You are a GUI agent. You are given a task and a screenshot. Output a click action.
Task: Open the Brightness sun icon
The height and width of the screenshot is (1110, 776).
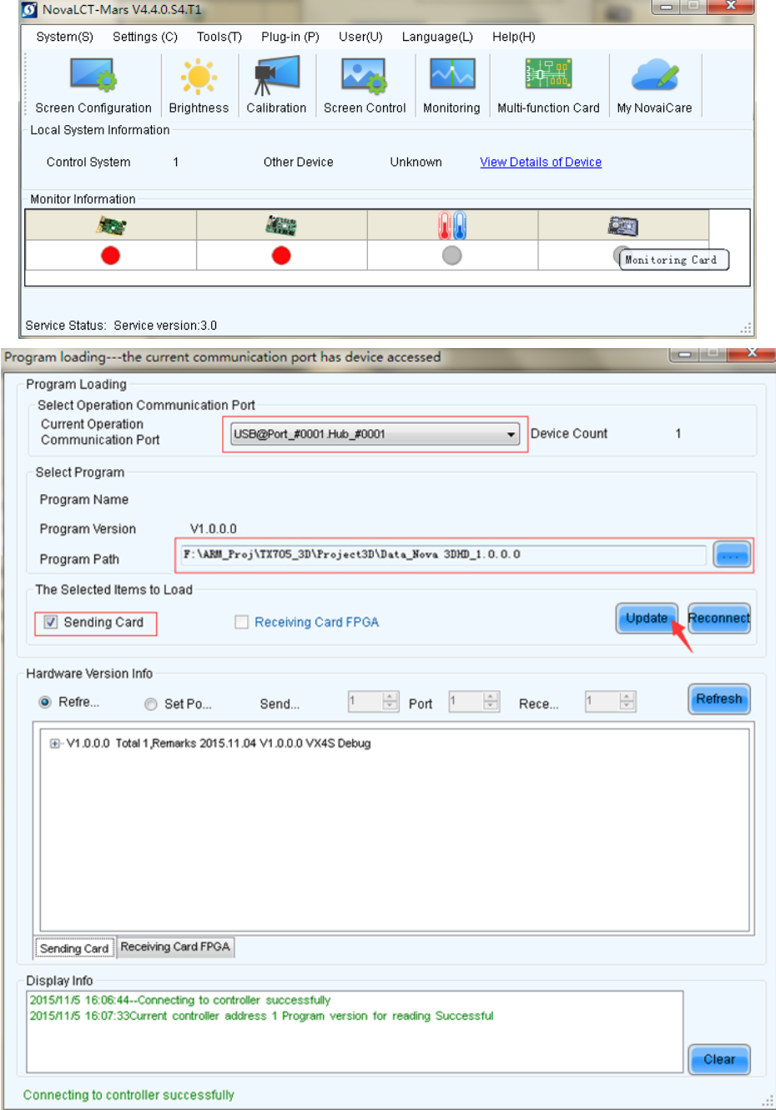199,78
